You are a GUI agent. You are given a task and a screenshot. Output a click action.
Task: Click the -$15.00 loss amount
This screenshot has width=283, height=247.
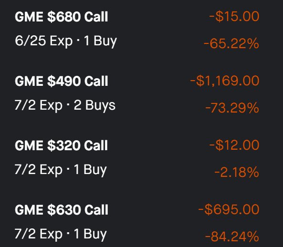click(x=234, y=16)
